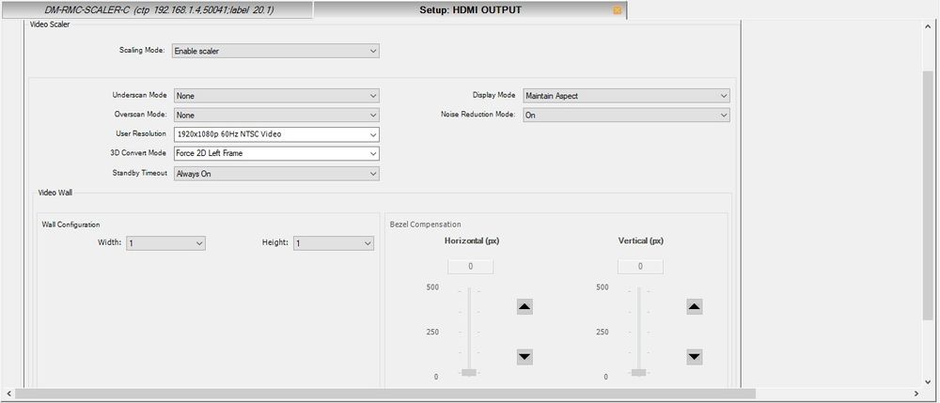This screenshot has width=940, height=403.
Task: Open the Overscan Mode dropdown
Action: [276, 115]
